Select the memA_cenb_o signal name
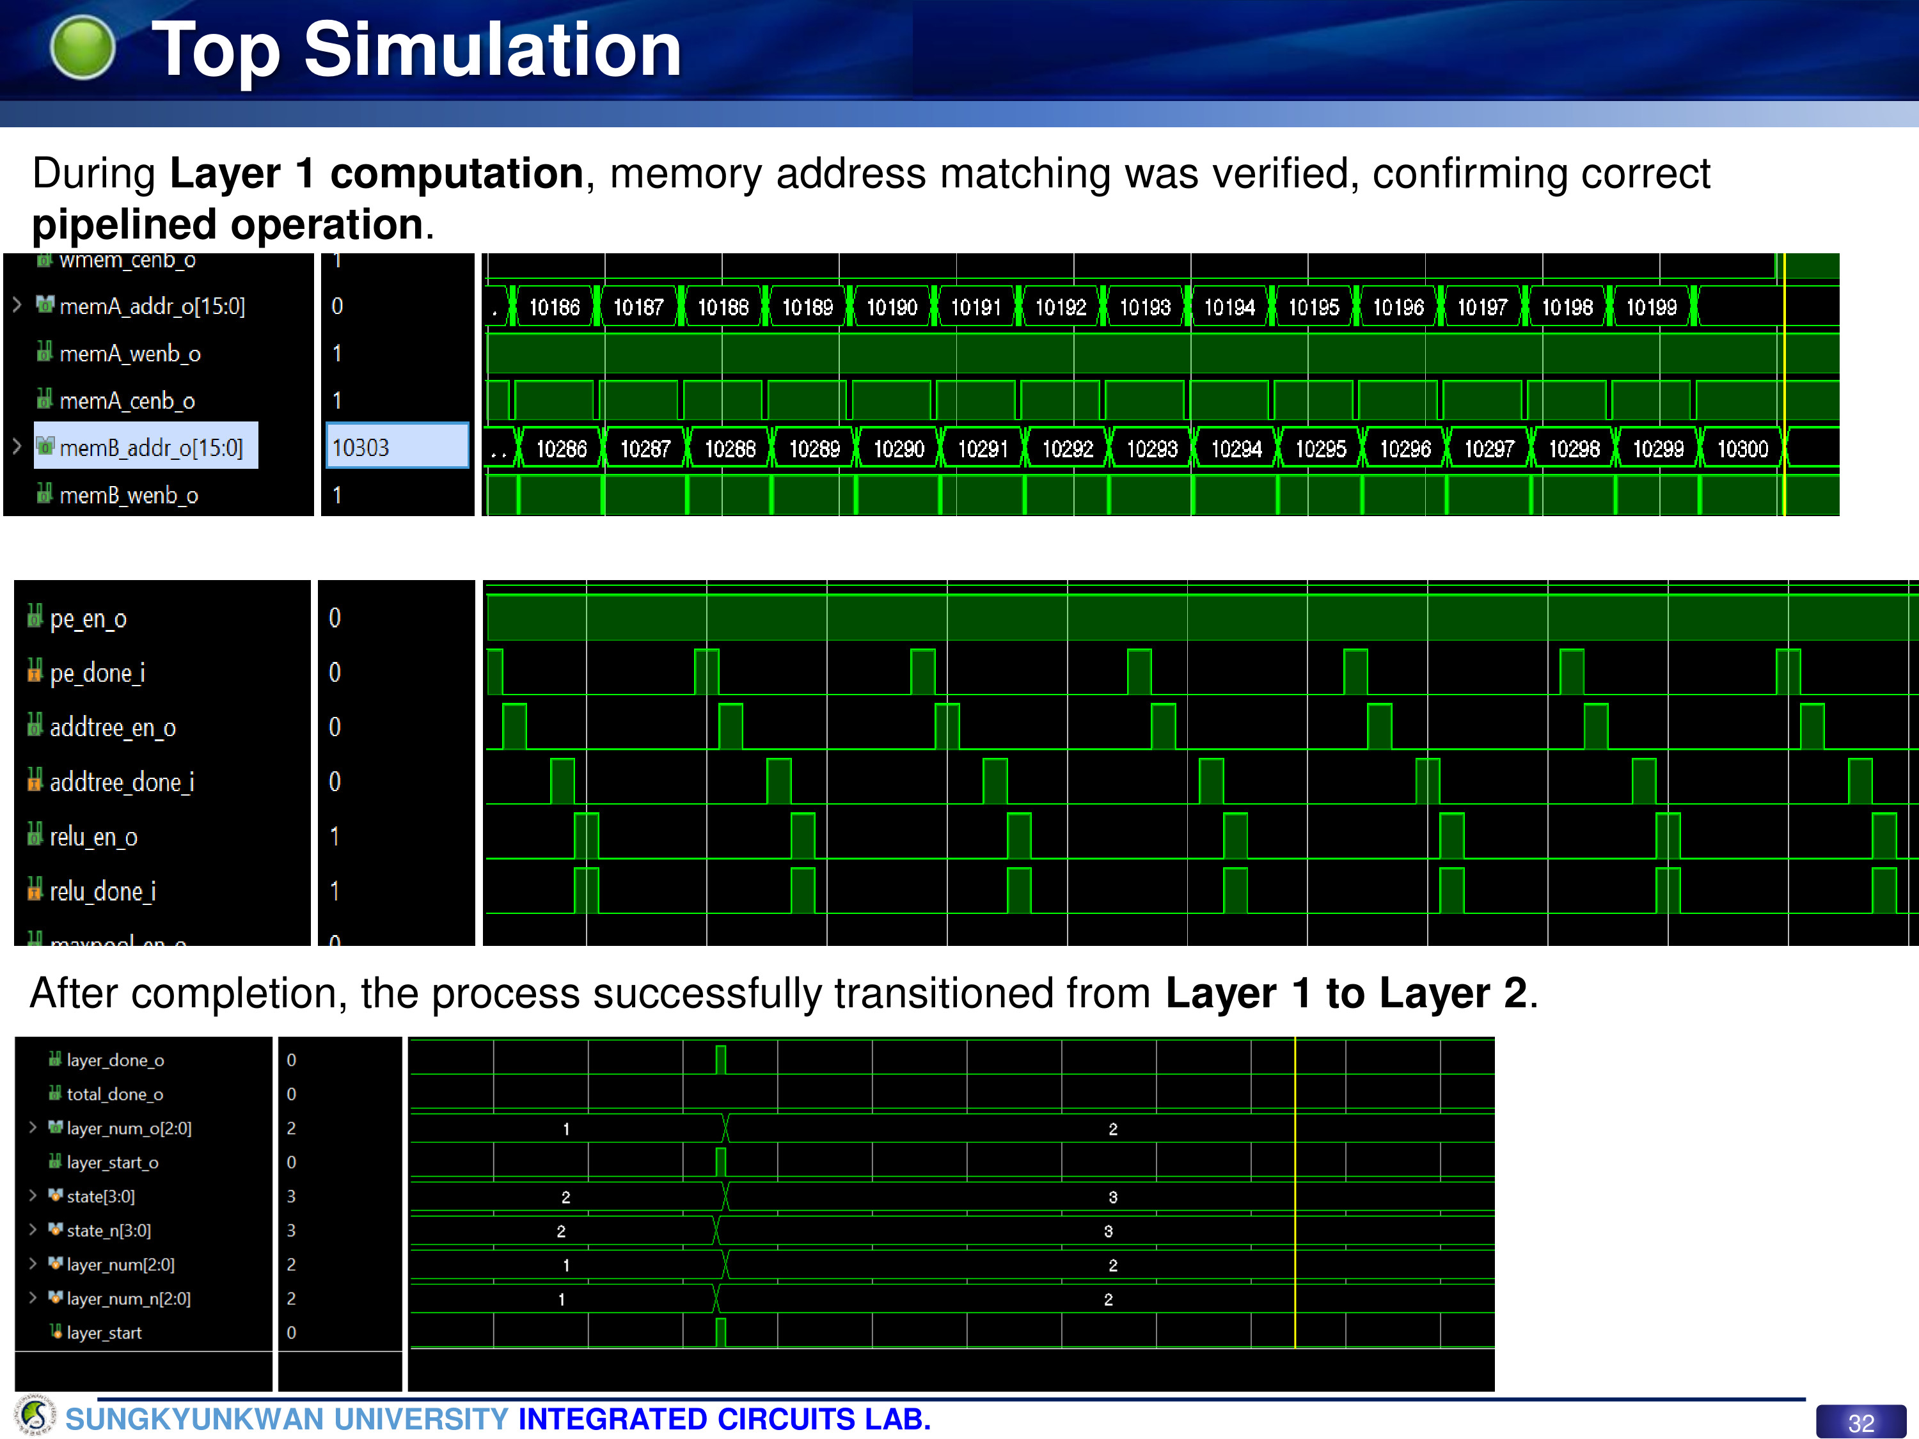Viewport: 1919px width, 1439px height. coord(127,401)
